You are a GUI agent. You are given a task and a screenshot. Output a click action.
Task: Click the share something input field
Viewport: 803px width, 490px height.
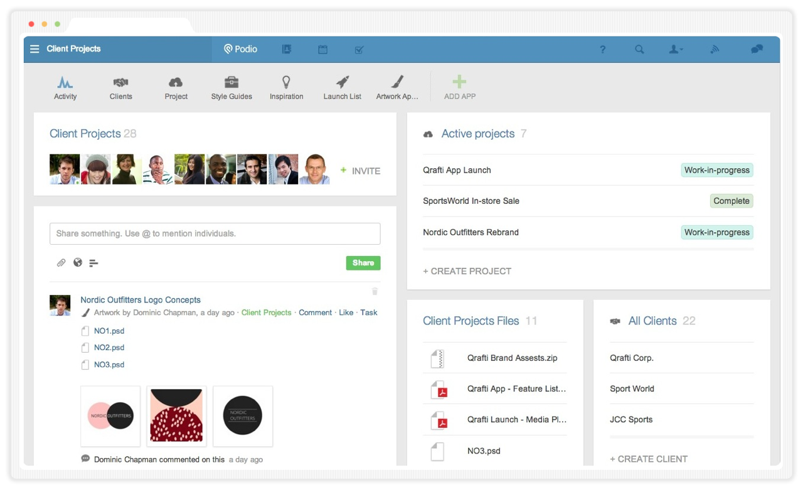215,233
